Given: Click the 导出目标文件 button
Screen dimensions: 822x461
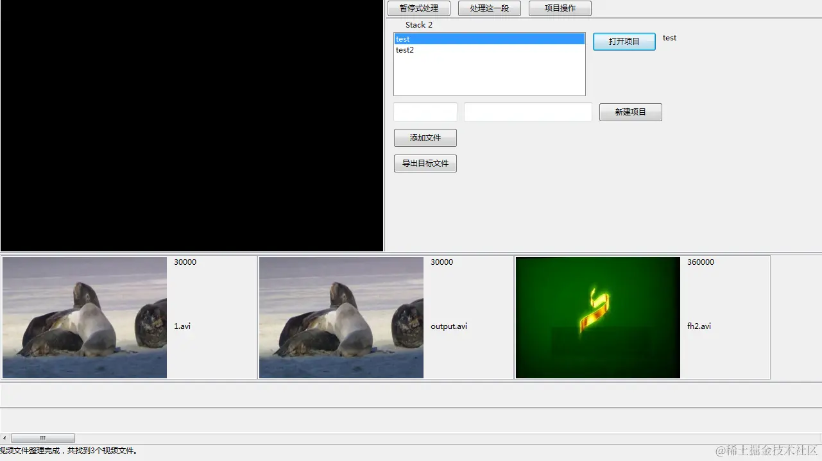Looking at the screenshot, I should click(425, 163).
